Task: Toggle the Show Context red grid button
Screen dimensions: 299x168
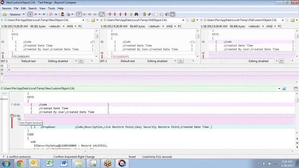Action: tap(50, 14)
